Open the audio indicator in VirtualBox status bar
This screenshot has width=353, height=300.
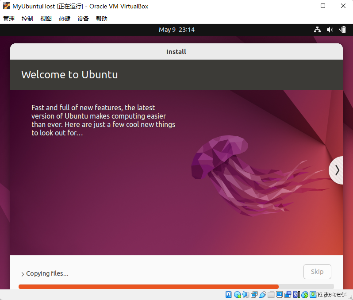point(246,294)
